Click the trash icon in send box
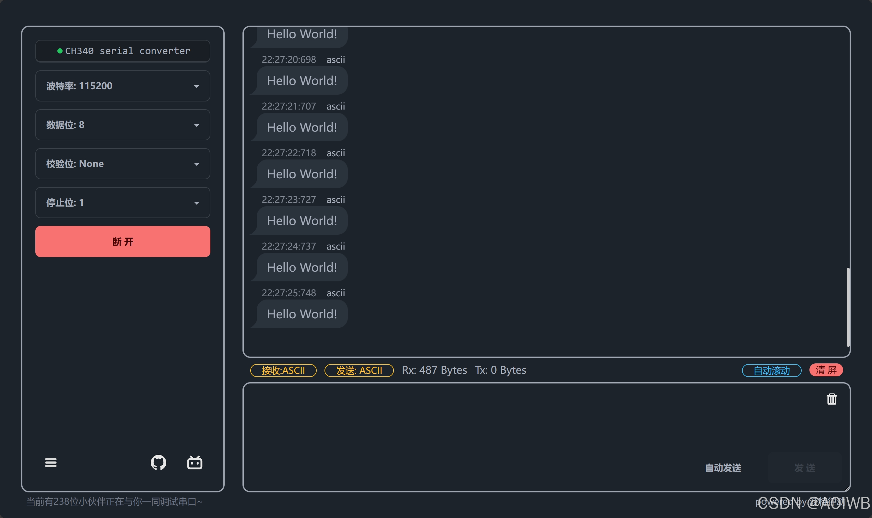This screenshot has width=872, height=518. coord(831,399)
